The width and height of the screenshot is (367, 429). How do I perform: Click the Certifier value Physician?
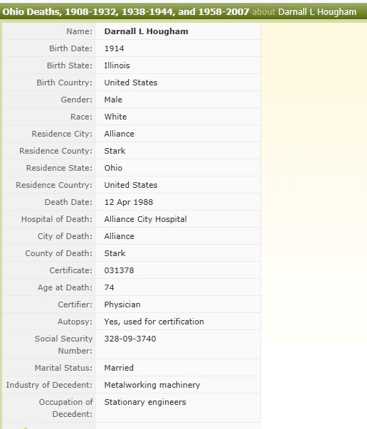click(122, 304)
